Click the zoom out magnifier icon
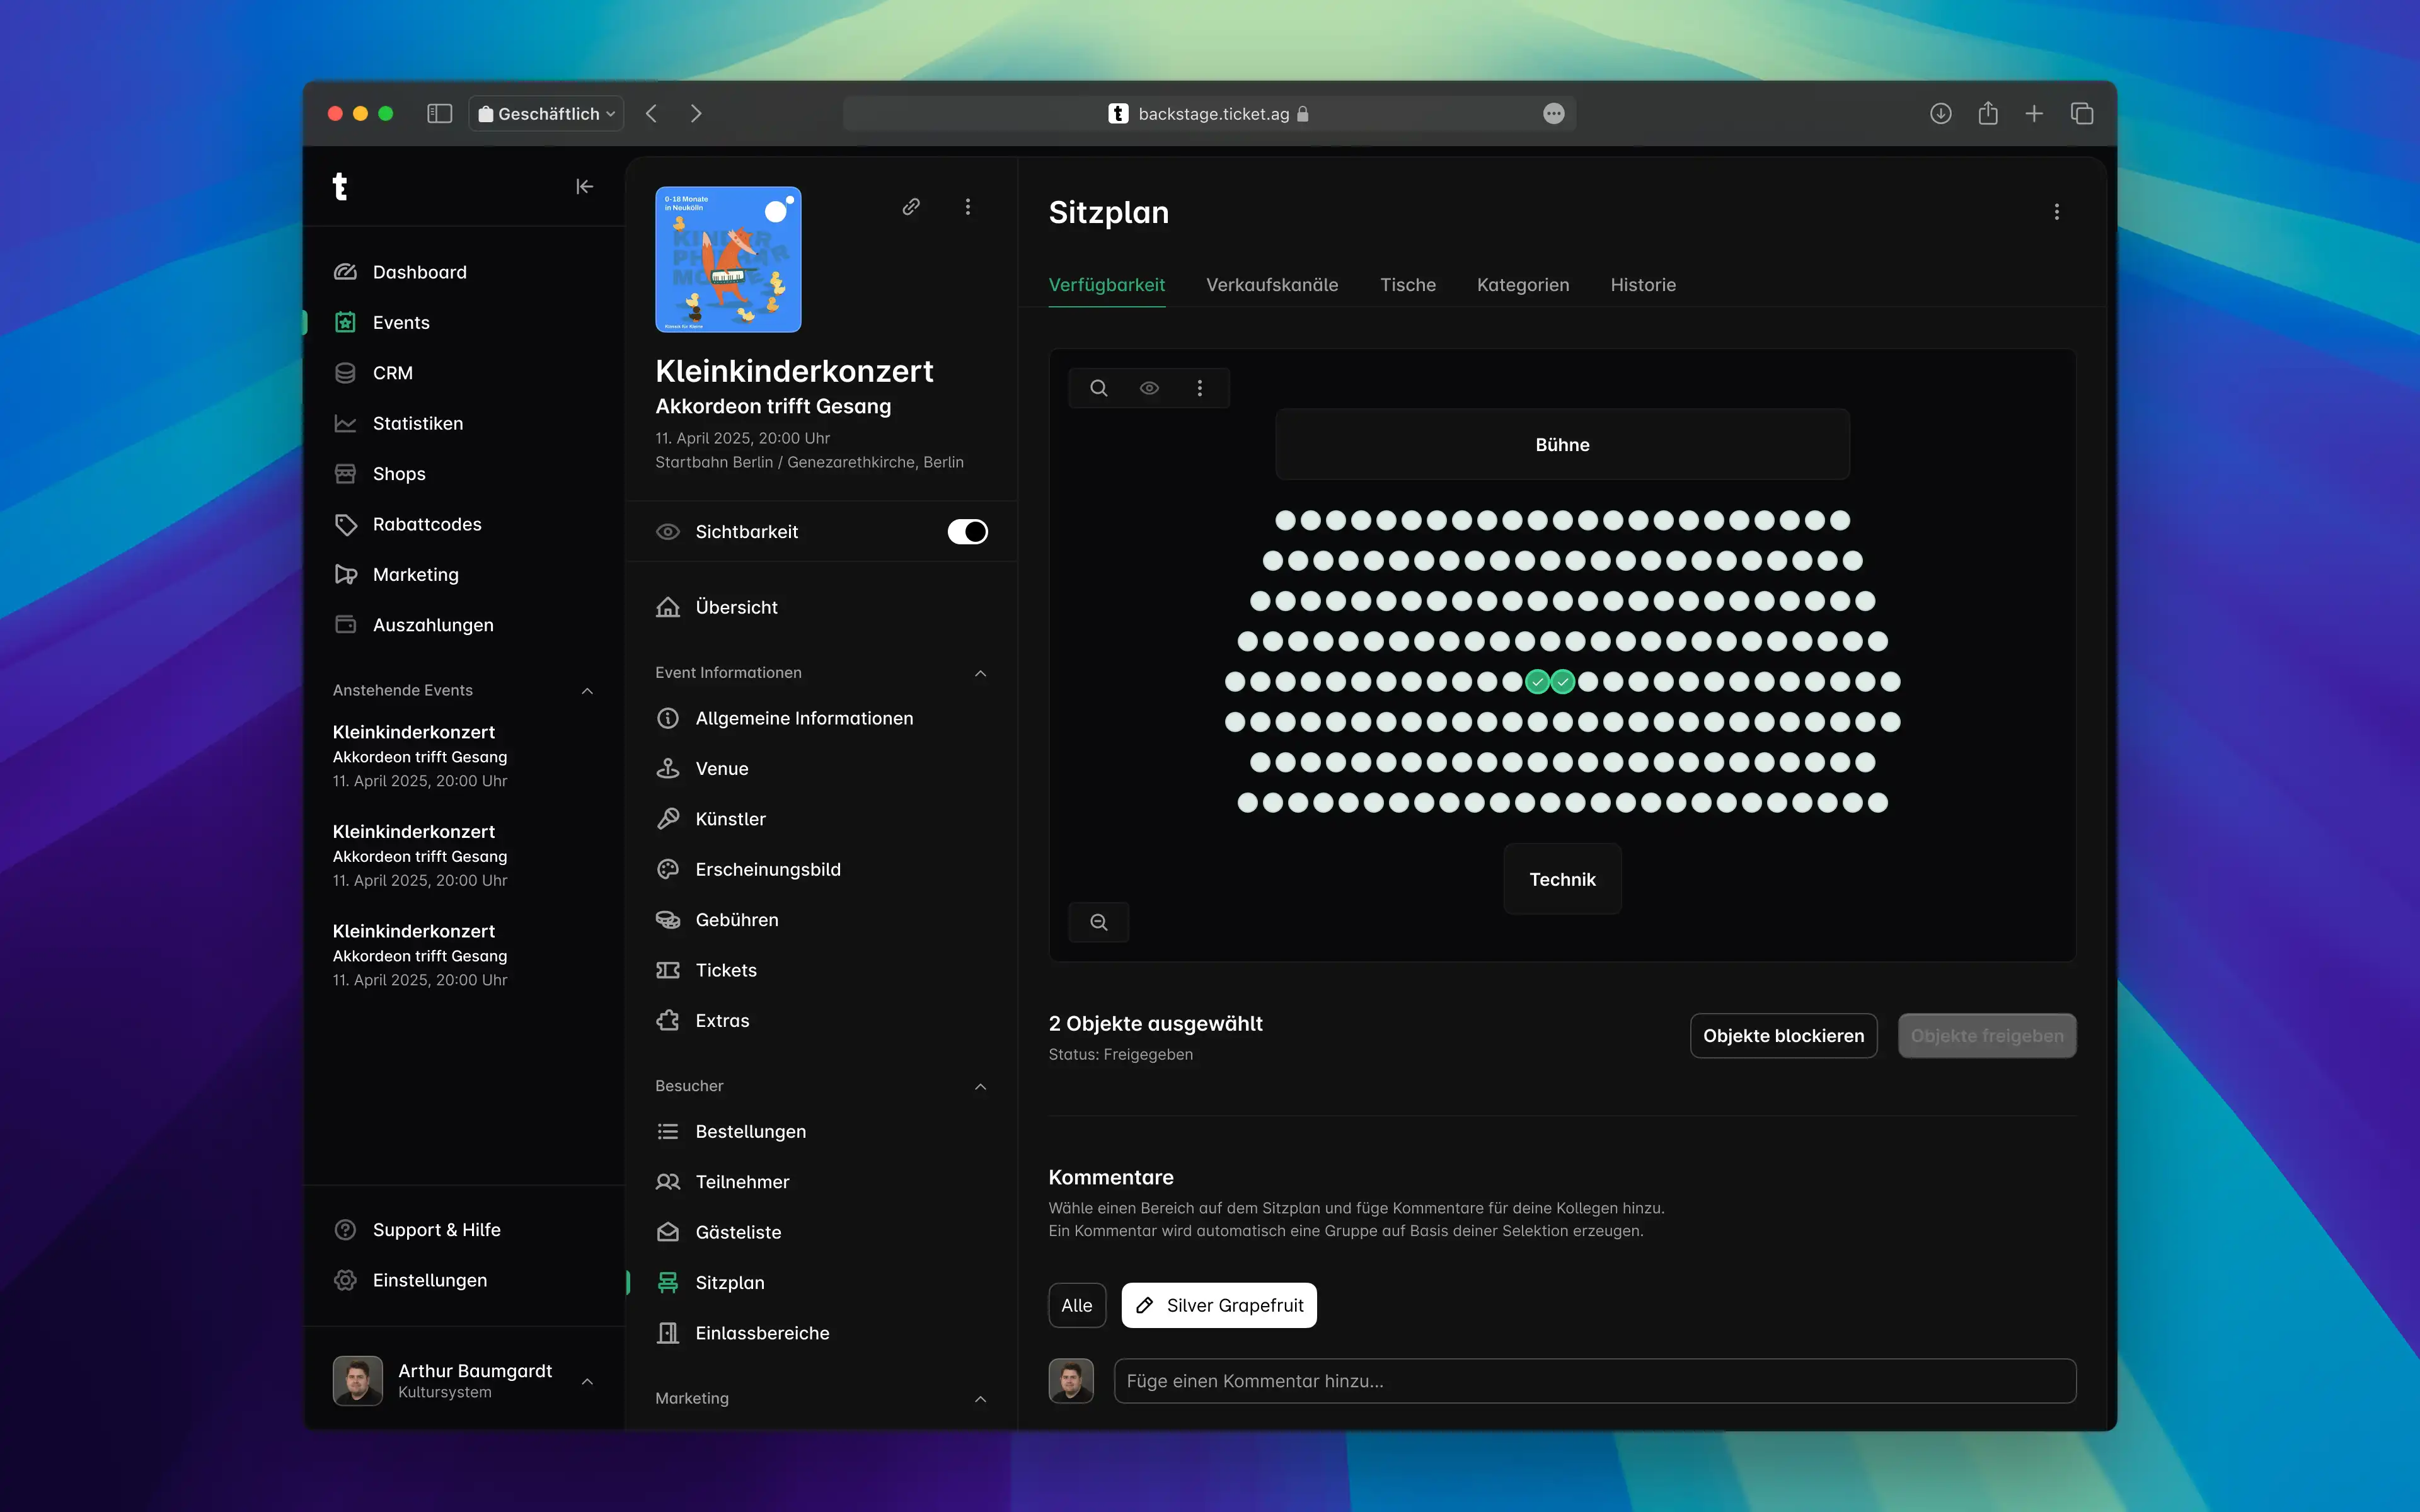Image resolution: width=2420 pixels, height=1512 pixels. click(1098, 922)
